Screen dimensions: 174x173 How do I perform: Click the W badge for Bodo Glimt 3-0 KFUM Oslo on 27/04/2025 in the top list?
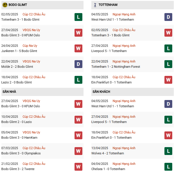78,33
